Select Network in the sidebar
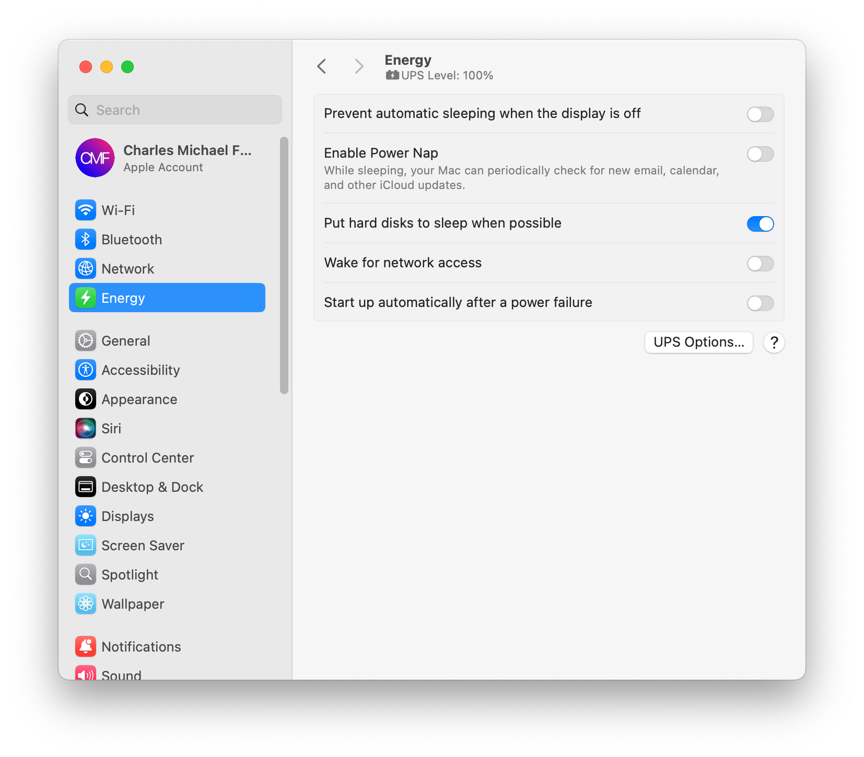864x757 pixels. [x=167, y=269]
